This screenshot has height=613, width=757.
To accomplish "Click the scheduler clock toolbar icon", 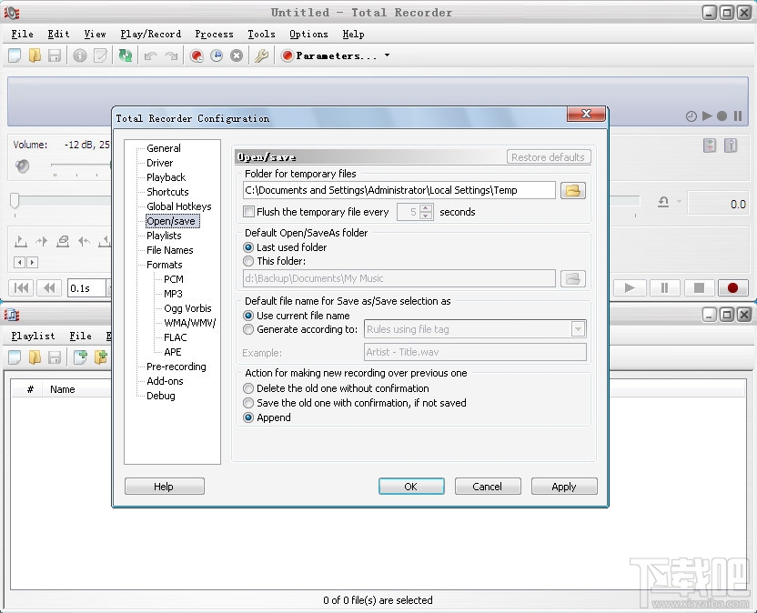I will coord(217,56).
